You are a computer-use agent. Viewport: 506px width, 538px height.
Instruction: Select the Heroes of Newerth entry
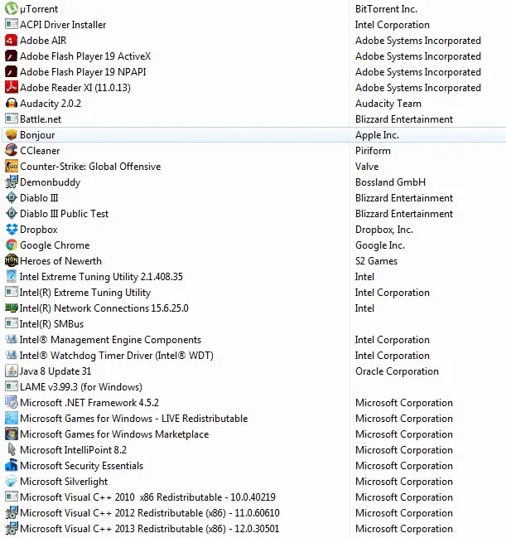click(x=60, y=261)
